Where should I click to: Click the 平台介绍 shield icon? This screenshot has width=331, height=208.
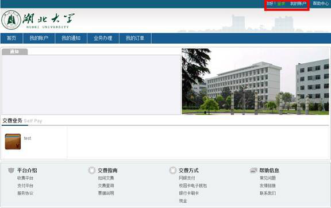[11, 170]
